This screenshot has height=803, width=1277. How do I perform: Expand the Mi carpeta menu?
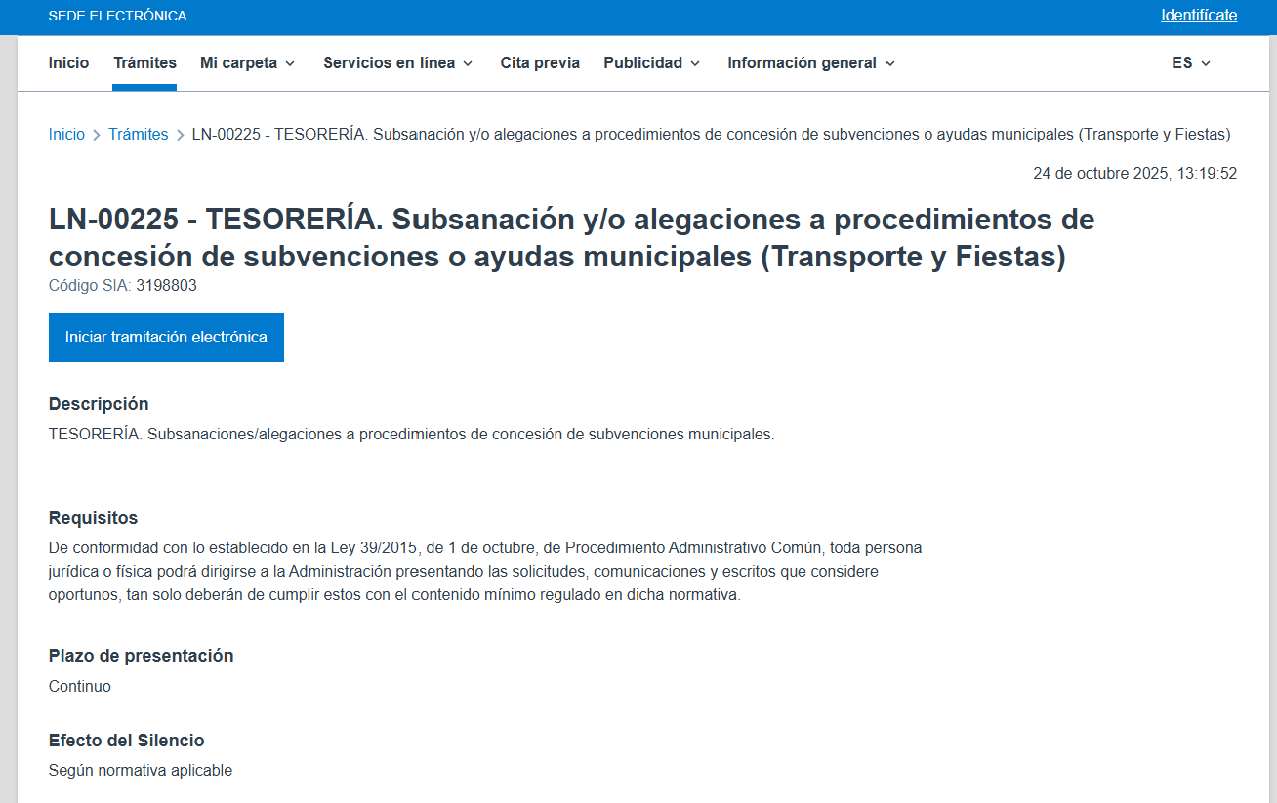coord(247,63)
